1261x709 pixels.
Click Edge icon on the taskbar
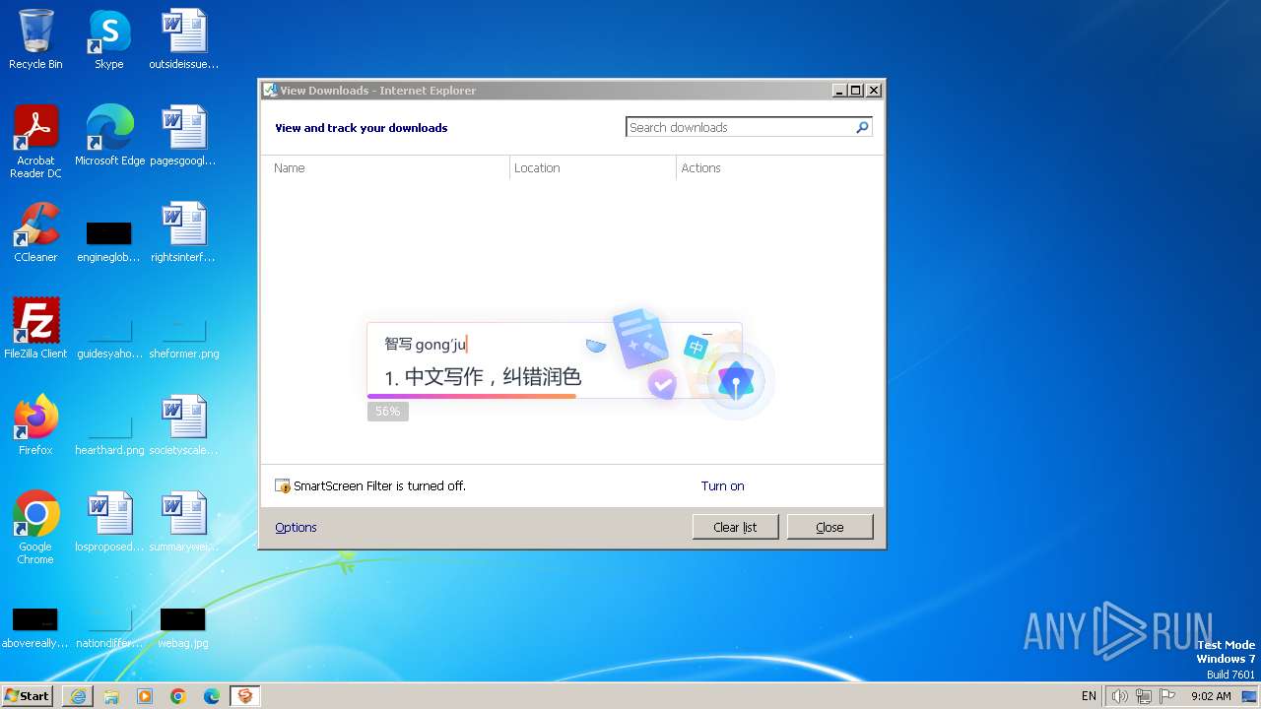pyautogui.click(x=212, y=696)
